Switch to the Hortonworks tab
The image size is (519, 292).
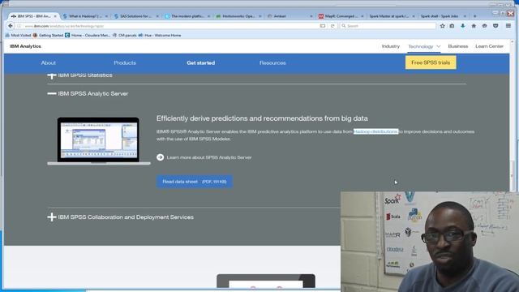(x=238, y=16)
